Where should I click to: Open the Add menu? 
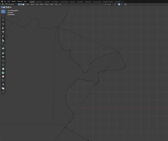click(x=37, y=4)
